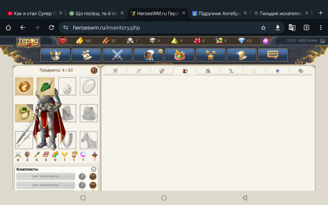This screenshot has height=205, width=328.
Task: Open the three gold stars ratings menu
Action: (x=211, y=55)
